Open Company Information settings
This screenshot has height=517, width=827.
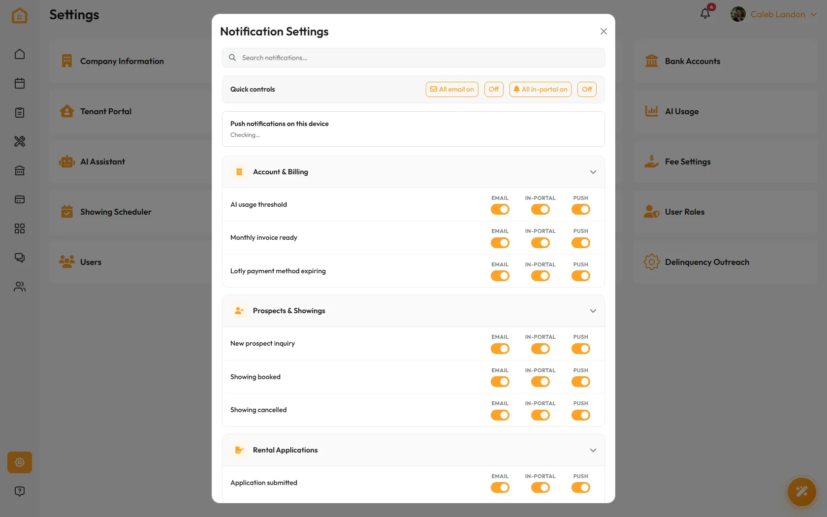[130, 61]
